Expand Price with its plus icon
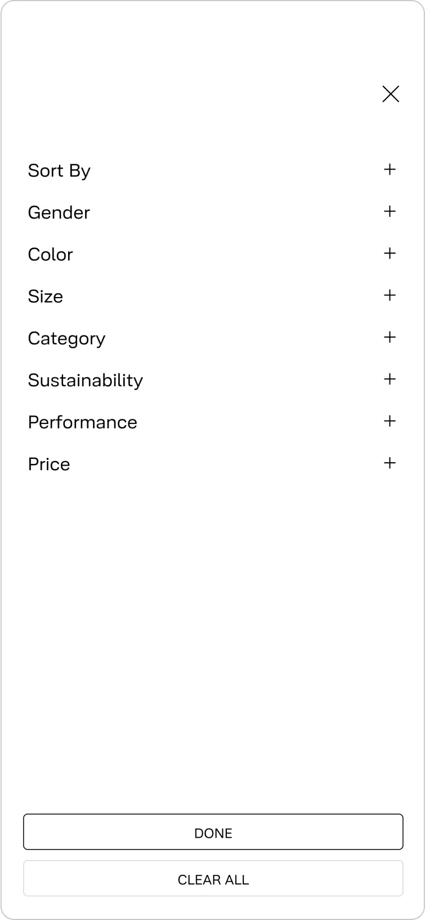 click(390, 463)
